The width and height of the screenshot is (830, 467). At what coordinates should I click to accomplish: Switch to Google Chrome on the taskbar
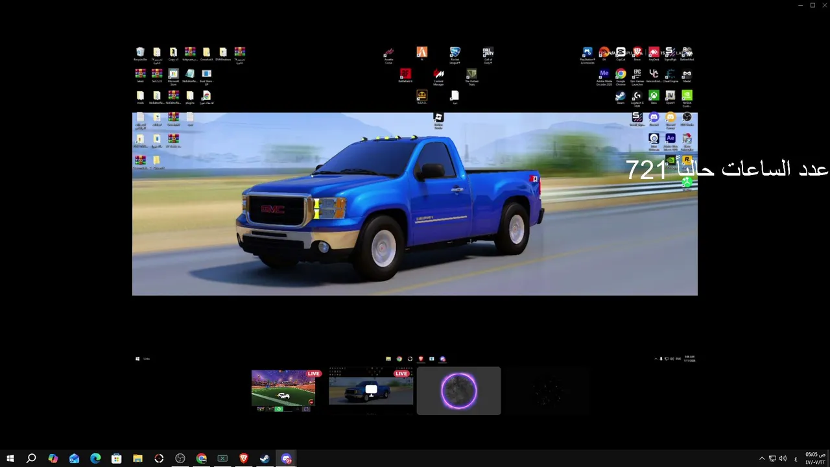[x=202, y=459]
